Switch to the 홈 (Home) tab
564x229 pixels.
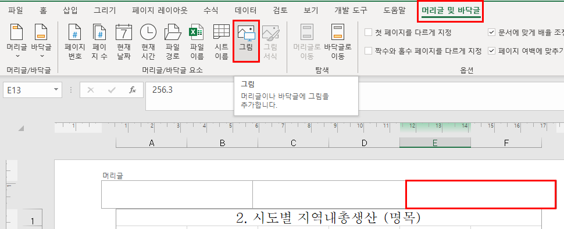43,10
